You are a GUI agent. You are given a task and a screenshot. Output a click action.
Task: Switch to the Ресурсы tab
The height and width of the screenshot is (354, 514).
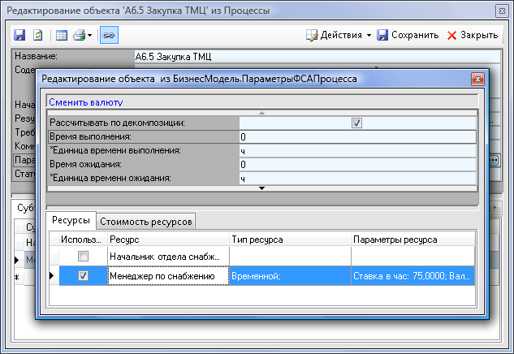point(71,220)
